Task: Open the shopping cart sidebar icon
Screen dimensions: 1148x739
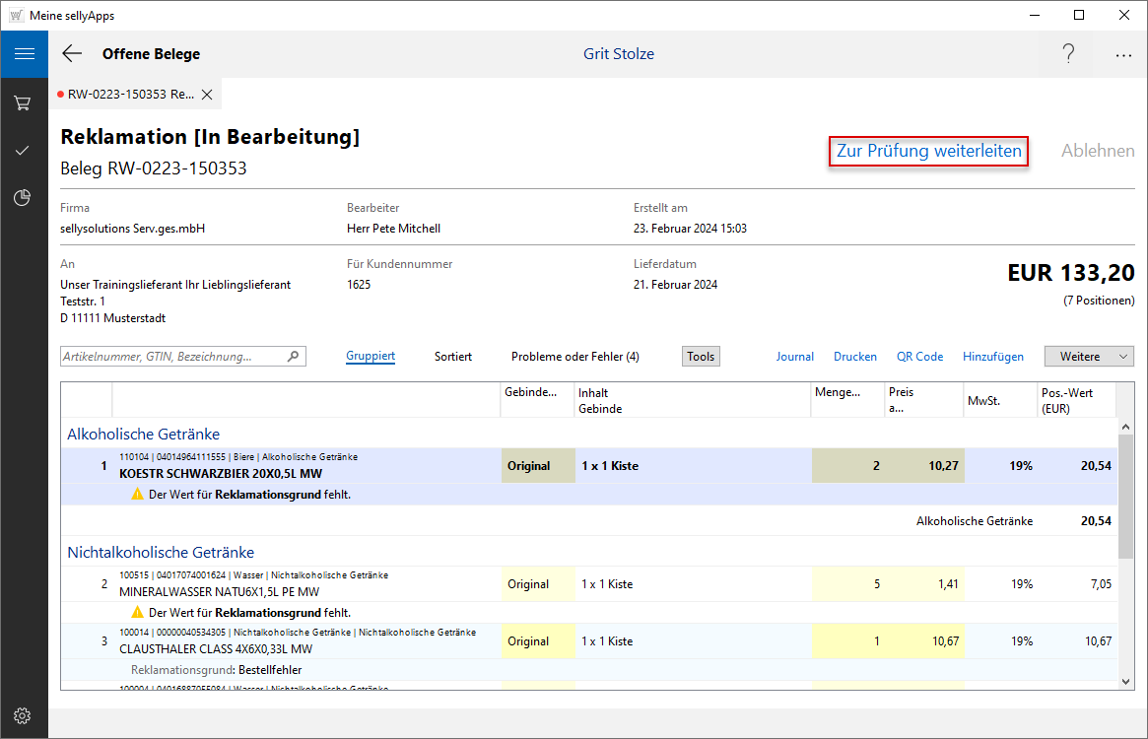Action: click(x=23, y=102)
